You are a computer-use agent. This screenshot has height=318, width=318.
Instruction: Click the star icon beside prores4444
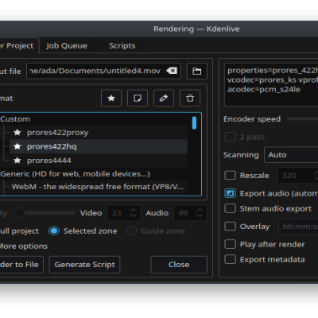[x=17, y=161]
